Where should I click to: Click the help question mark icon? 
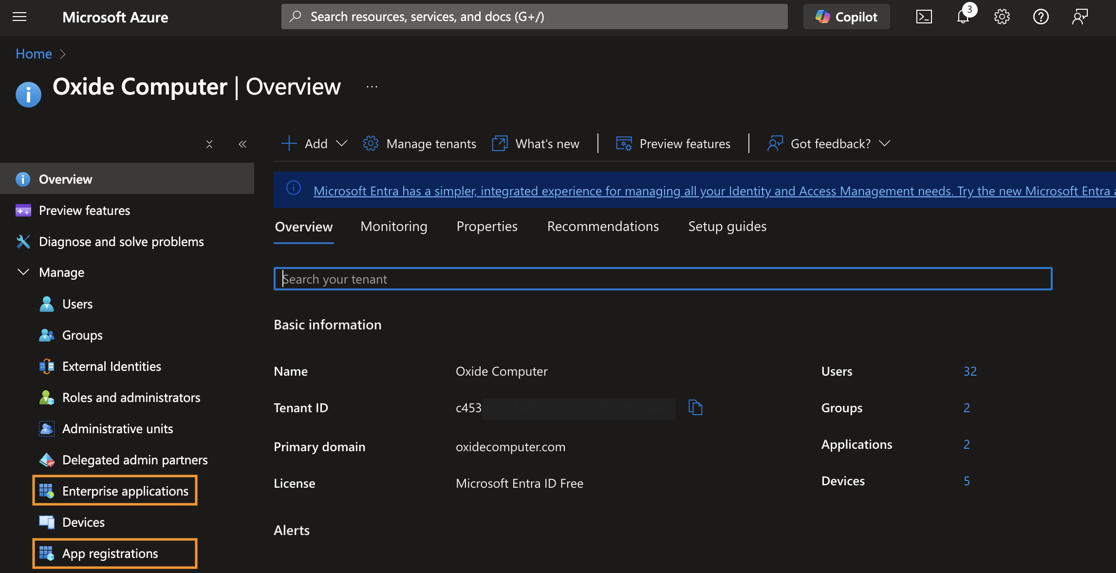point(1041,17)
